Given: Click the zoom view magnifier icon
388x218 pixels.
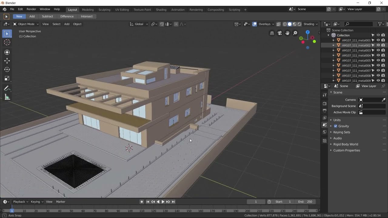Looking at the screenshot, I should click(x=295, y=33).
